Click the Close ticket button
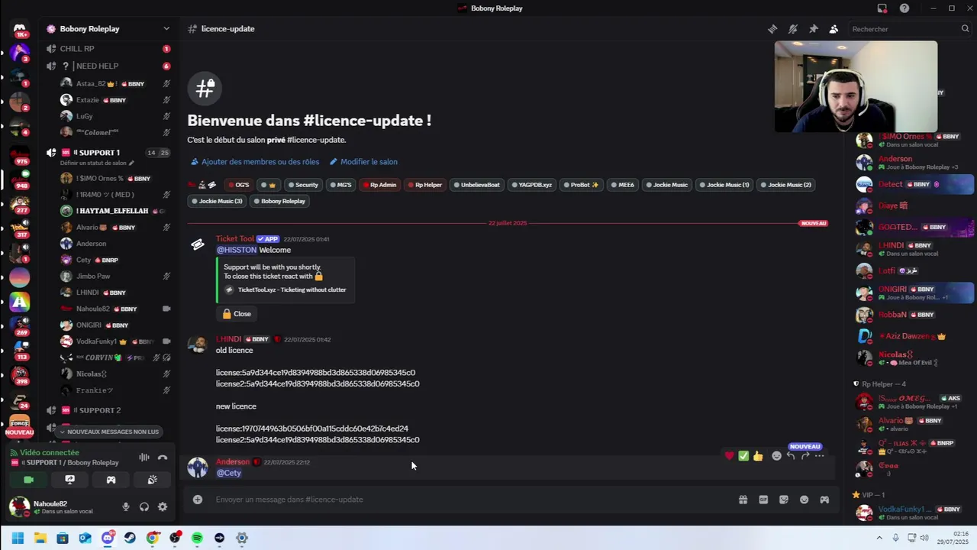 tap(237, 314)
